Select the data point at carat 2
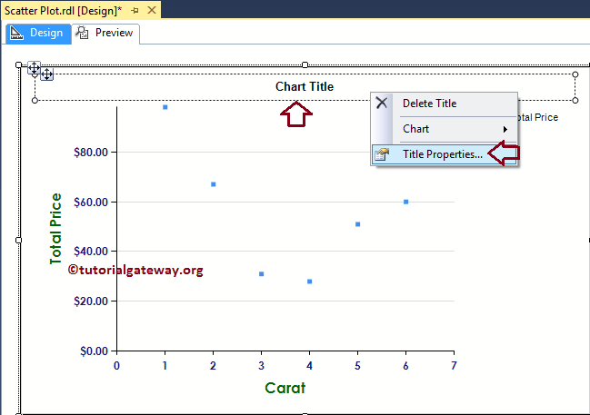The image size is (590, 415). point(213,184)
